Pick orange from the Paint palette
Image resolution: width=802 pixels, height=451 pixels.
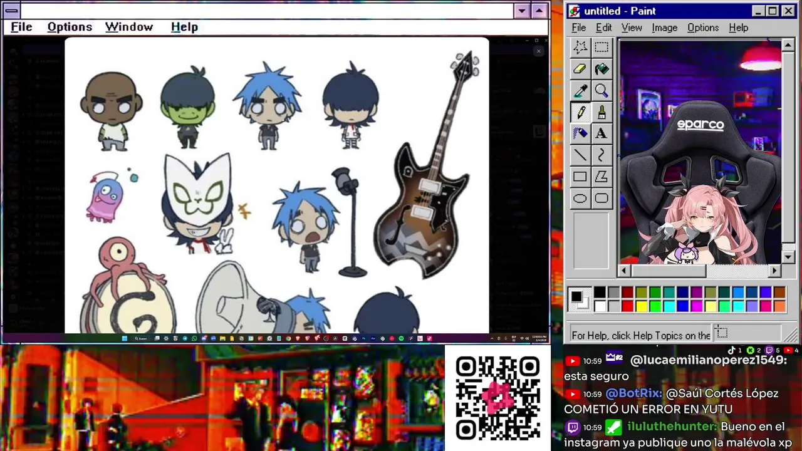(779, 306)
